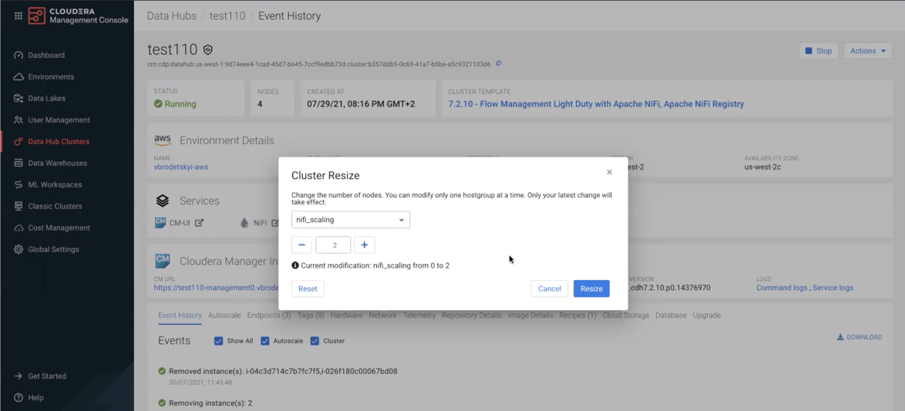Open Dashboard from the sidebar
The image size is (905, 411).
tap(46, 56)
